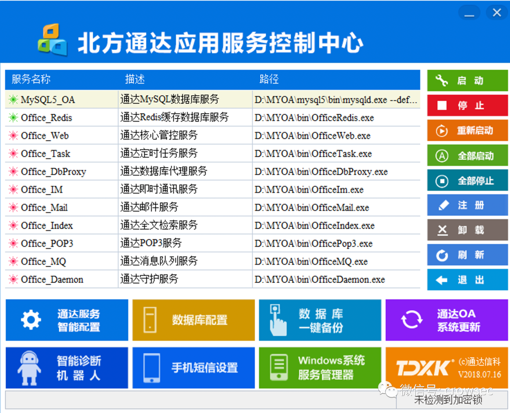Viewport: 510px width, 413px height.
Task: Click the 注册 register button
Action: tap(467, 205)
